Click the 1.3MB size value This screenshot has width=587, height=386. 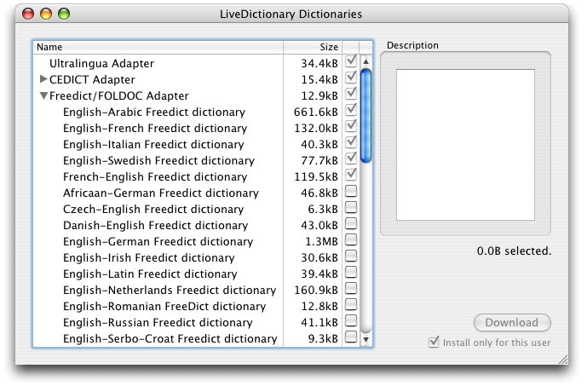[x=321, y=241]
